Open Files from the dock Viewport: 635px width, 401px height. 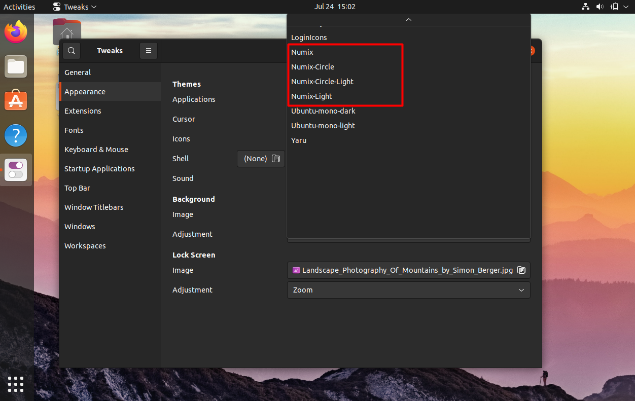click(16, 66)
